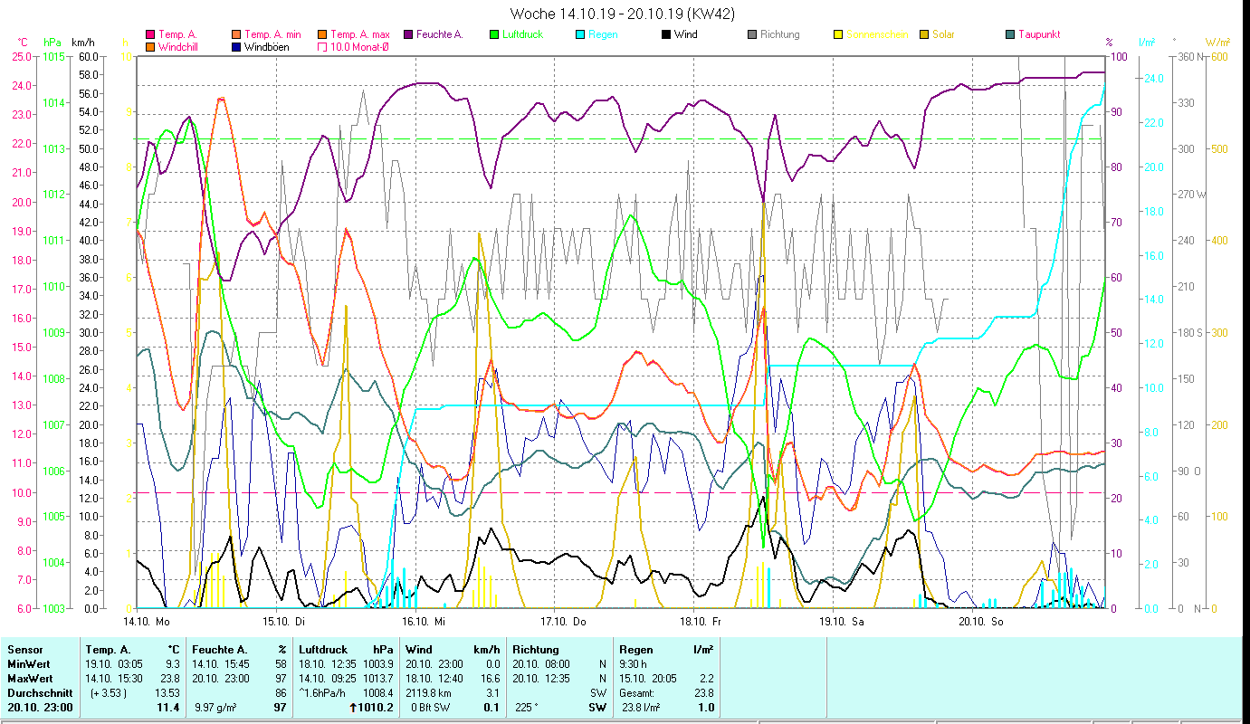Click the black Wind legend swatch
This screenshot has height=724, width=1250.
(666, 34)
